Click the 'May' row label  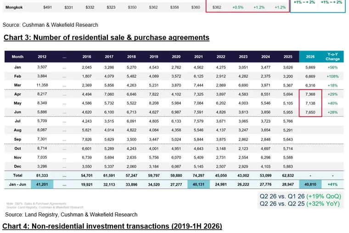pyautogui.click(x=17, y=103)
